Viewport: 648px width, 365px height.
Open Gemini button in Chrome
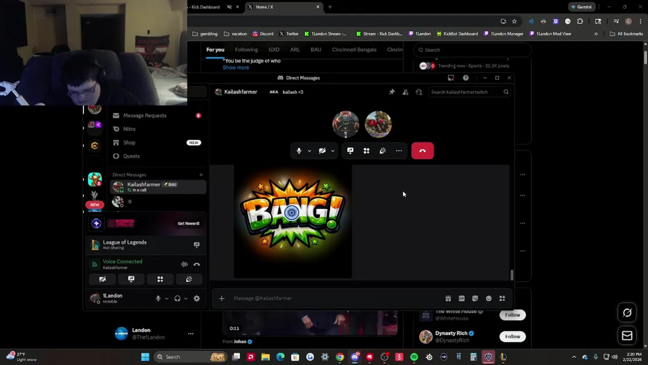581,7
